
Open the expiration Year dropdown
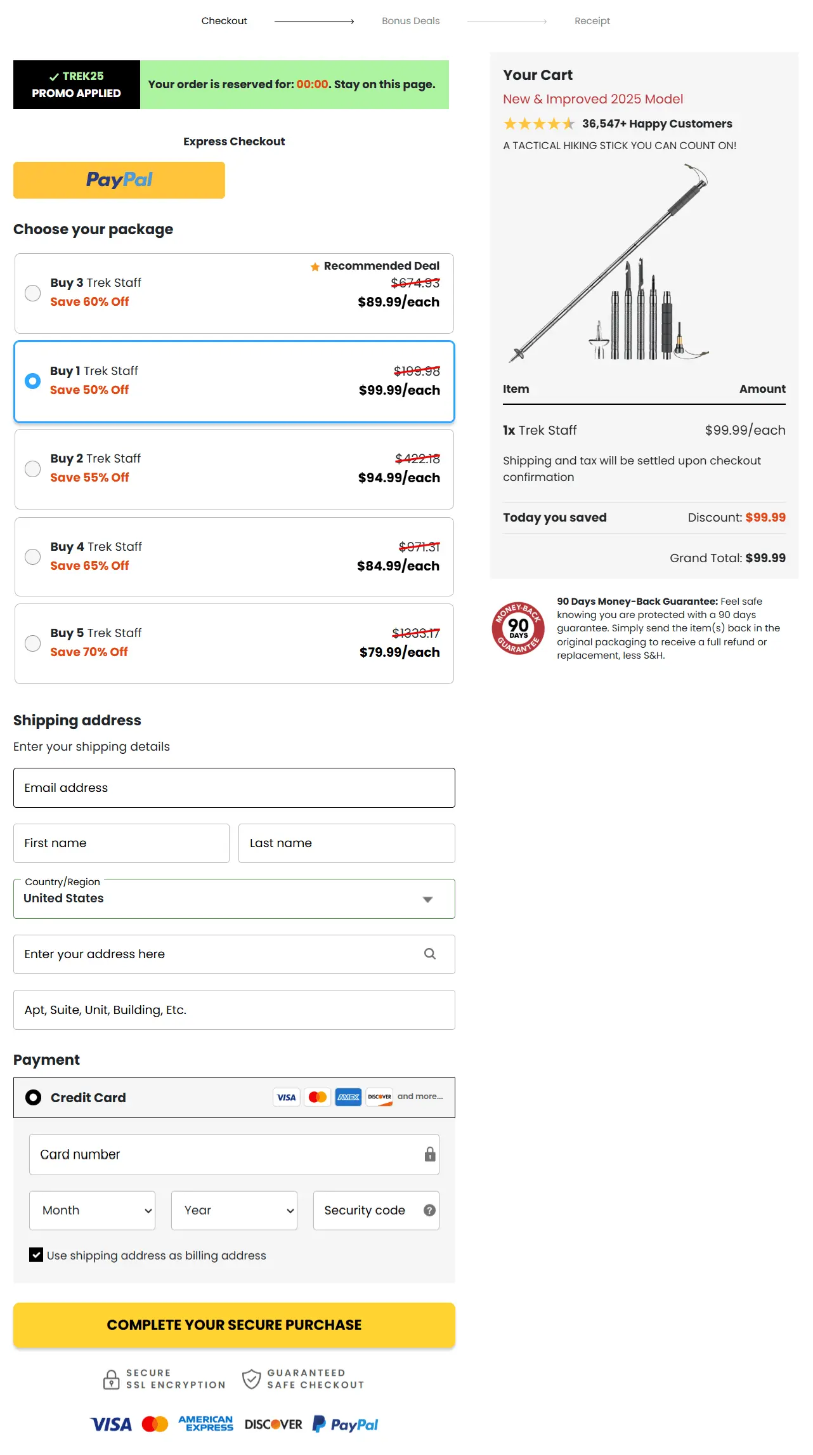coord(234,1210)
